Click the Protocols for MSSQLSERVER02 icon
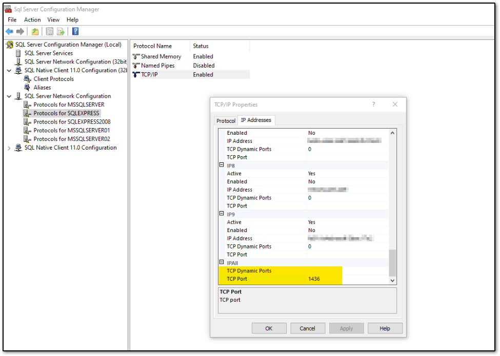The height and width of the screenshot is (356, 500). point(27,139)
